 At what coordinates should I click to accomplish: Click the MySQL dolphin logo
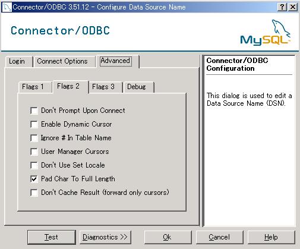click(x=265, y=33)
